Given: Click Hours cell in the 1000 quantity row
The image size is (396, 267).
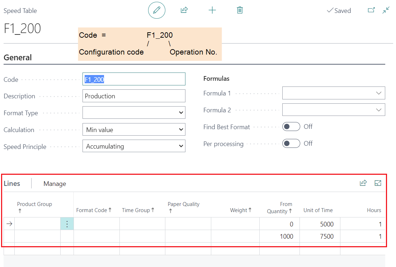Looking at the screenshot, I should pyautogui.click(x=363, y=236).
